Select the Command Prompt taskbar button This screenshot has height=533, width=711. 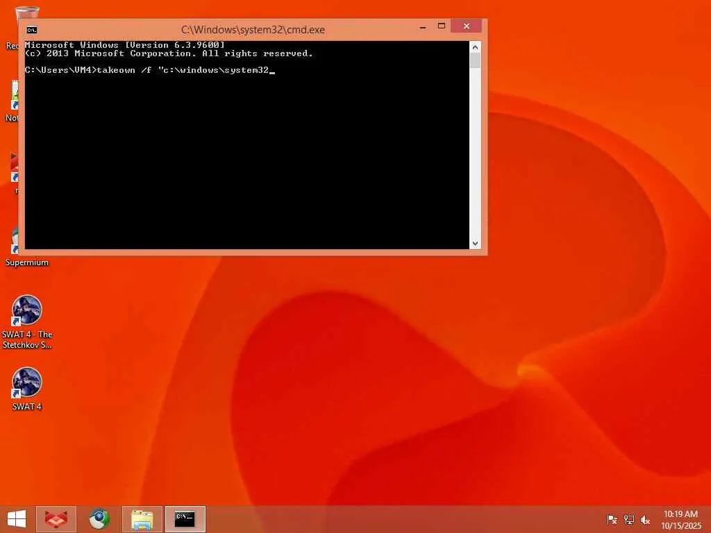point(185,519)
